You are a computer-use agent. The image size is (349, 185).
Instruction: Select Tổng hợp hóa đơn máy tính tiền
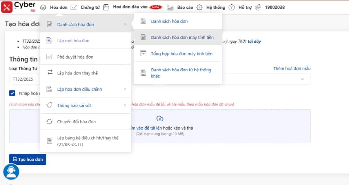(x=178, y=54)
